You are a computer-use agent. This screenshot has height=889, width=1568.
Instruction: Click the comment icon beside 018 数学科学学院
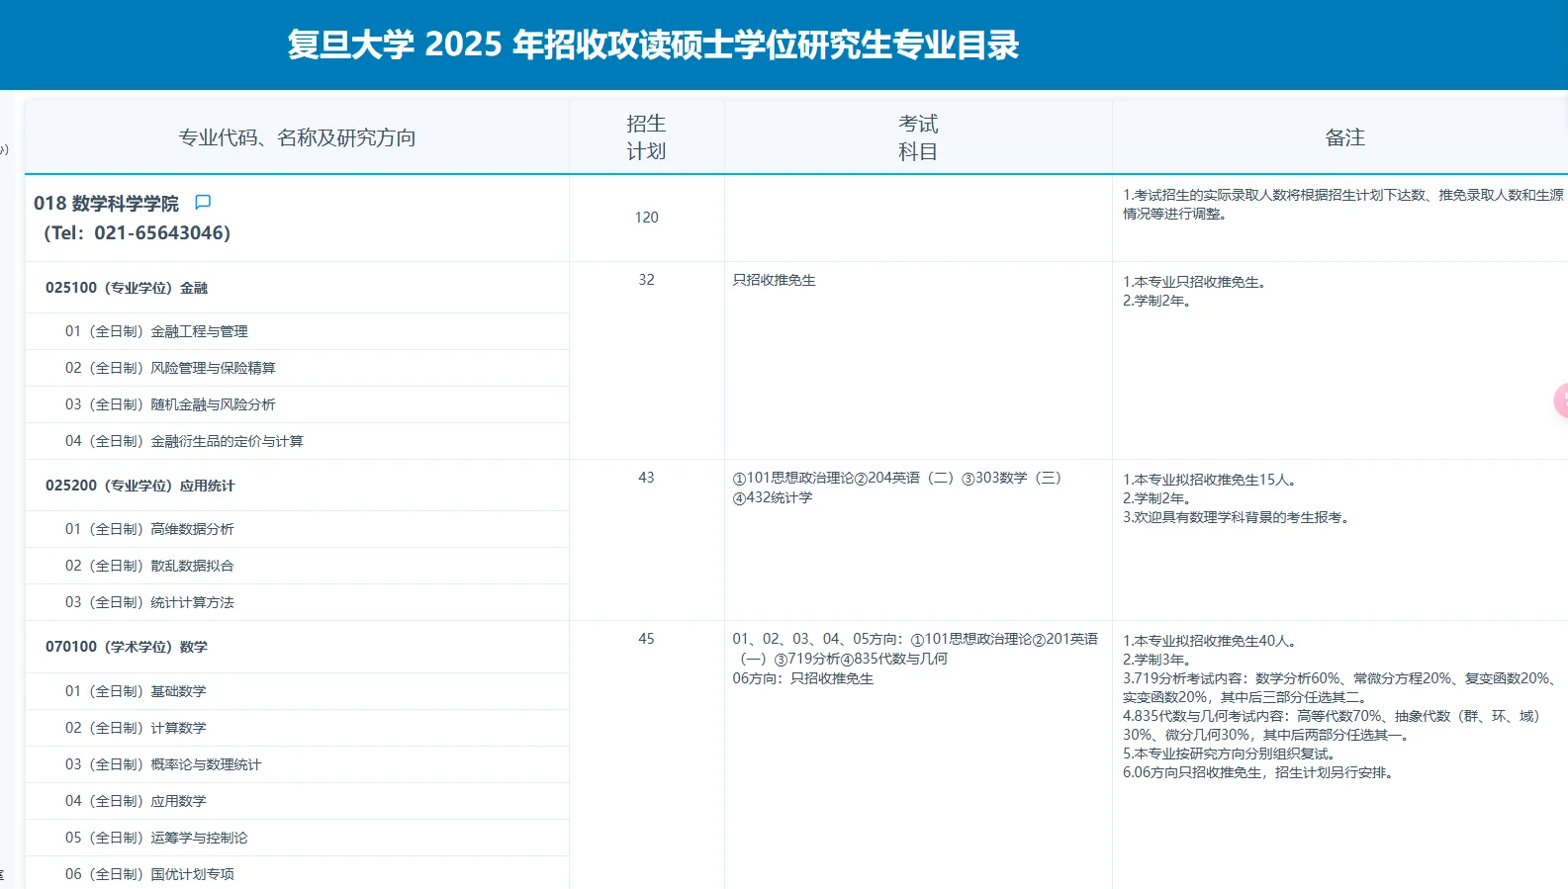click(203, 202)
